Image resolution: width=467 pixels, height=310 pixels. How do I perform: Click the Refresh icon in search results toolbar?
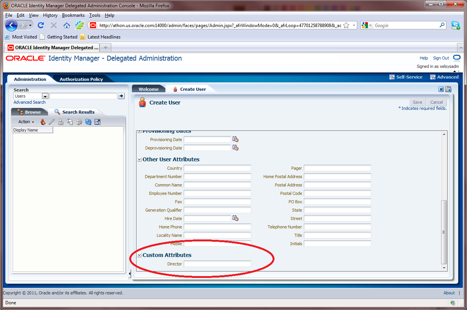point(88,122)
